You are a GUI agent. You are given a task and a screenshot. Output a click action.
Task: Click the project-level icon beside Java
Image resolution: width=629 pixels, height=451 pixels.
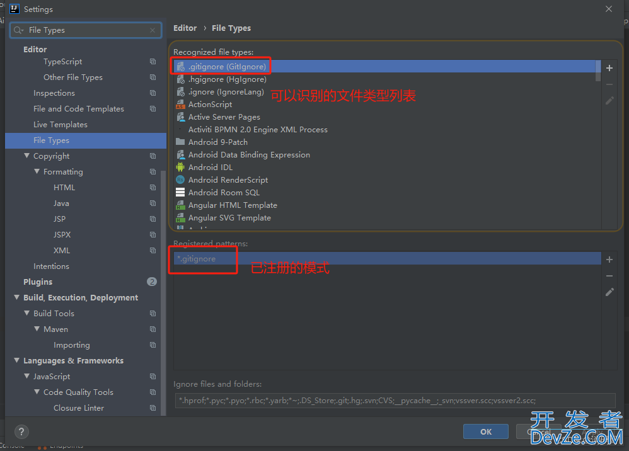(153, 203)
